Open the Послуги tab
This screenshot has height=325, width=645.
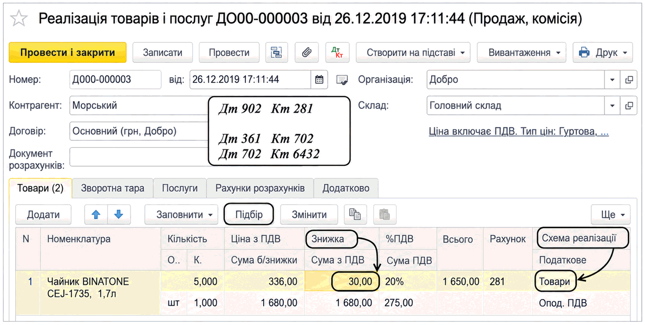[x=180, y=188]
